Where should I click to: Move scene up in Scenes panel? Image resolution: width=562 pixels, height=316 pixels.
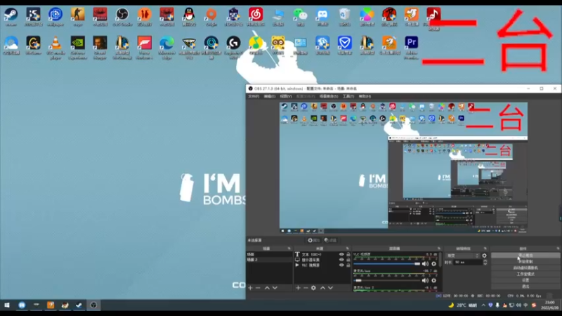coord(267,288)
